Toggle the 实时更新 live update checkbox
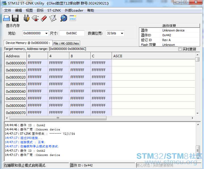Image resolution: width=204 pixels, height=169 pixels. (180, 49)
